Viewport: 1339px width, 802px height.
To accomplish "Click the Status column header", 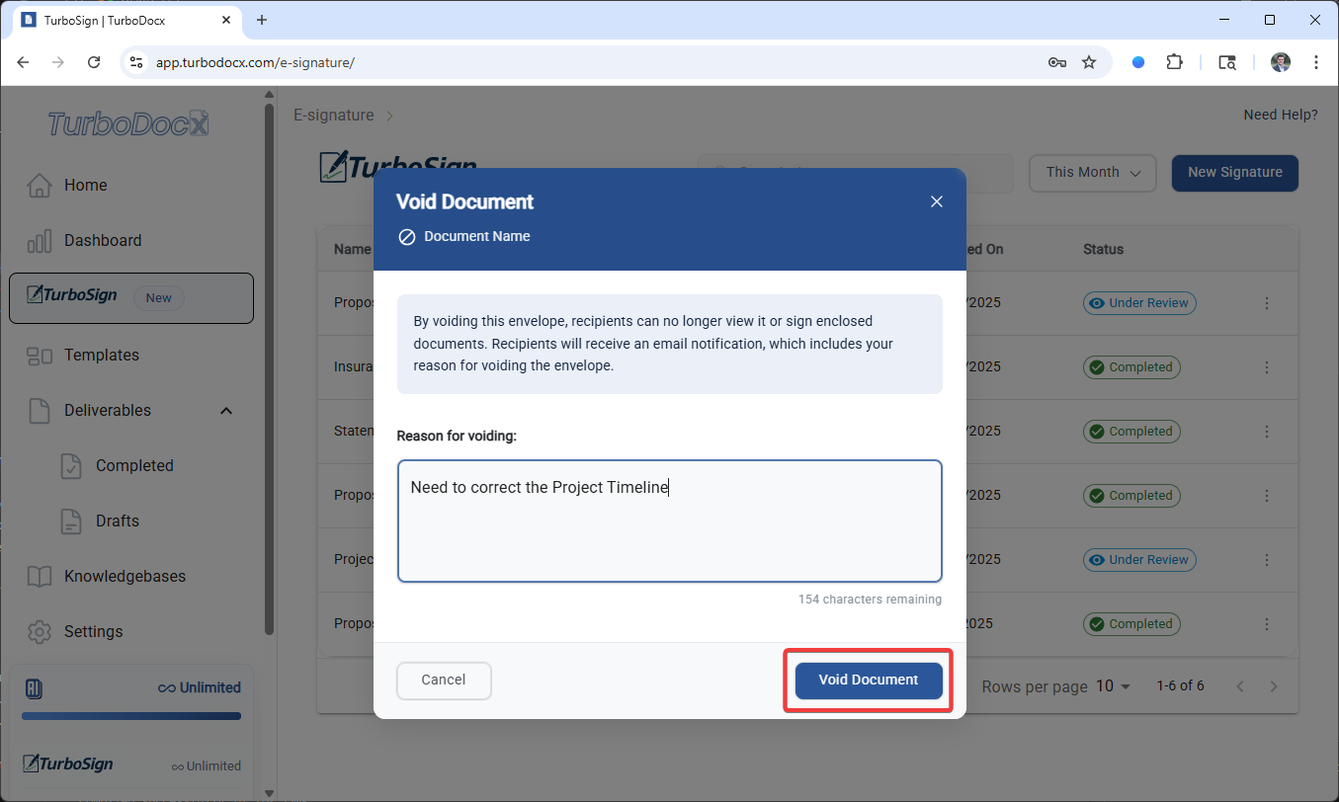I will 1103,249.
